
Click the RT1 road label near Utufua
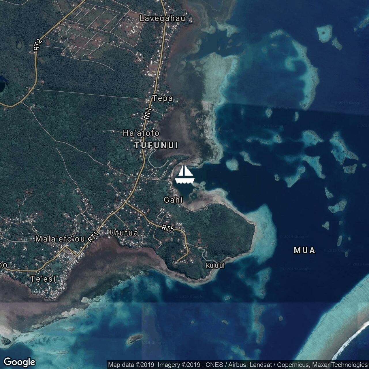[x=93, y=237]
